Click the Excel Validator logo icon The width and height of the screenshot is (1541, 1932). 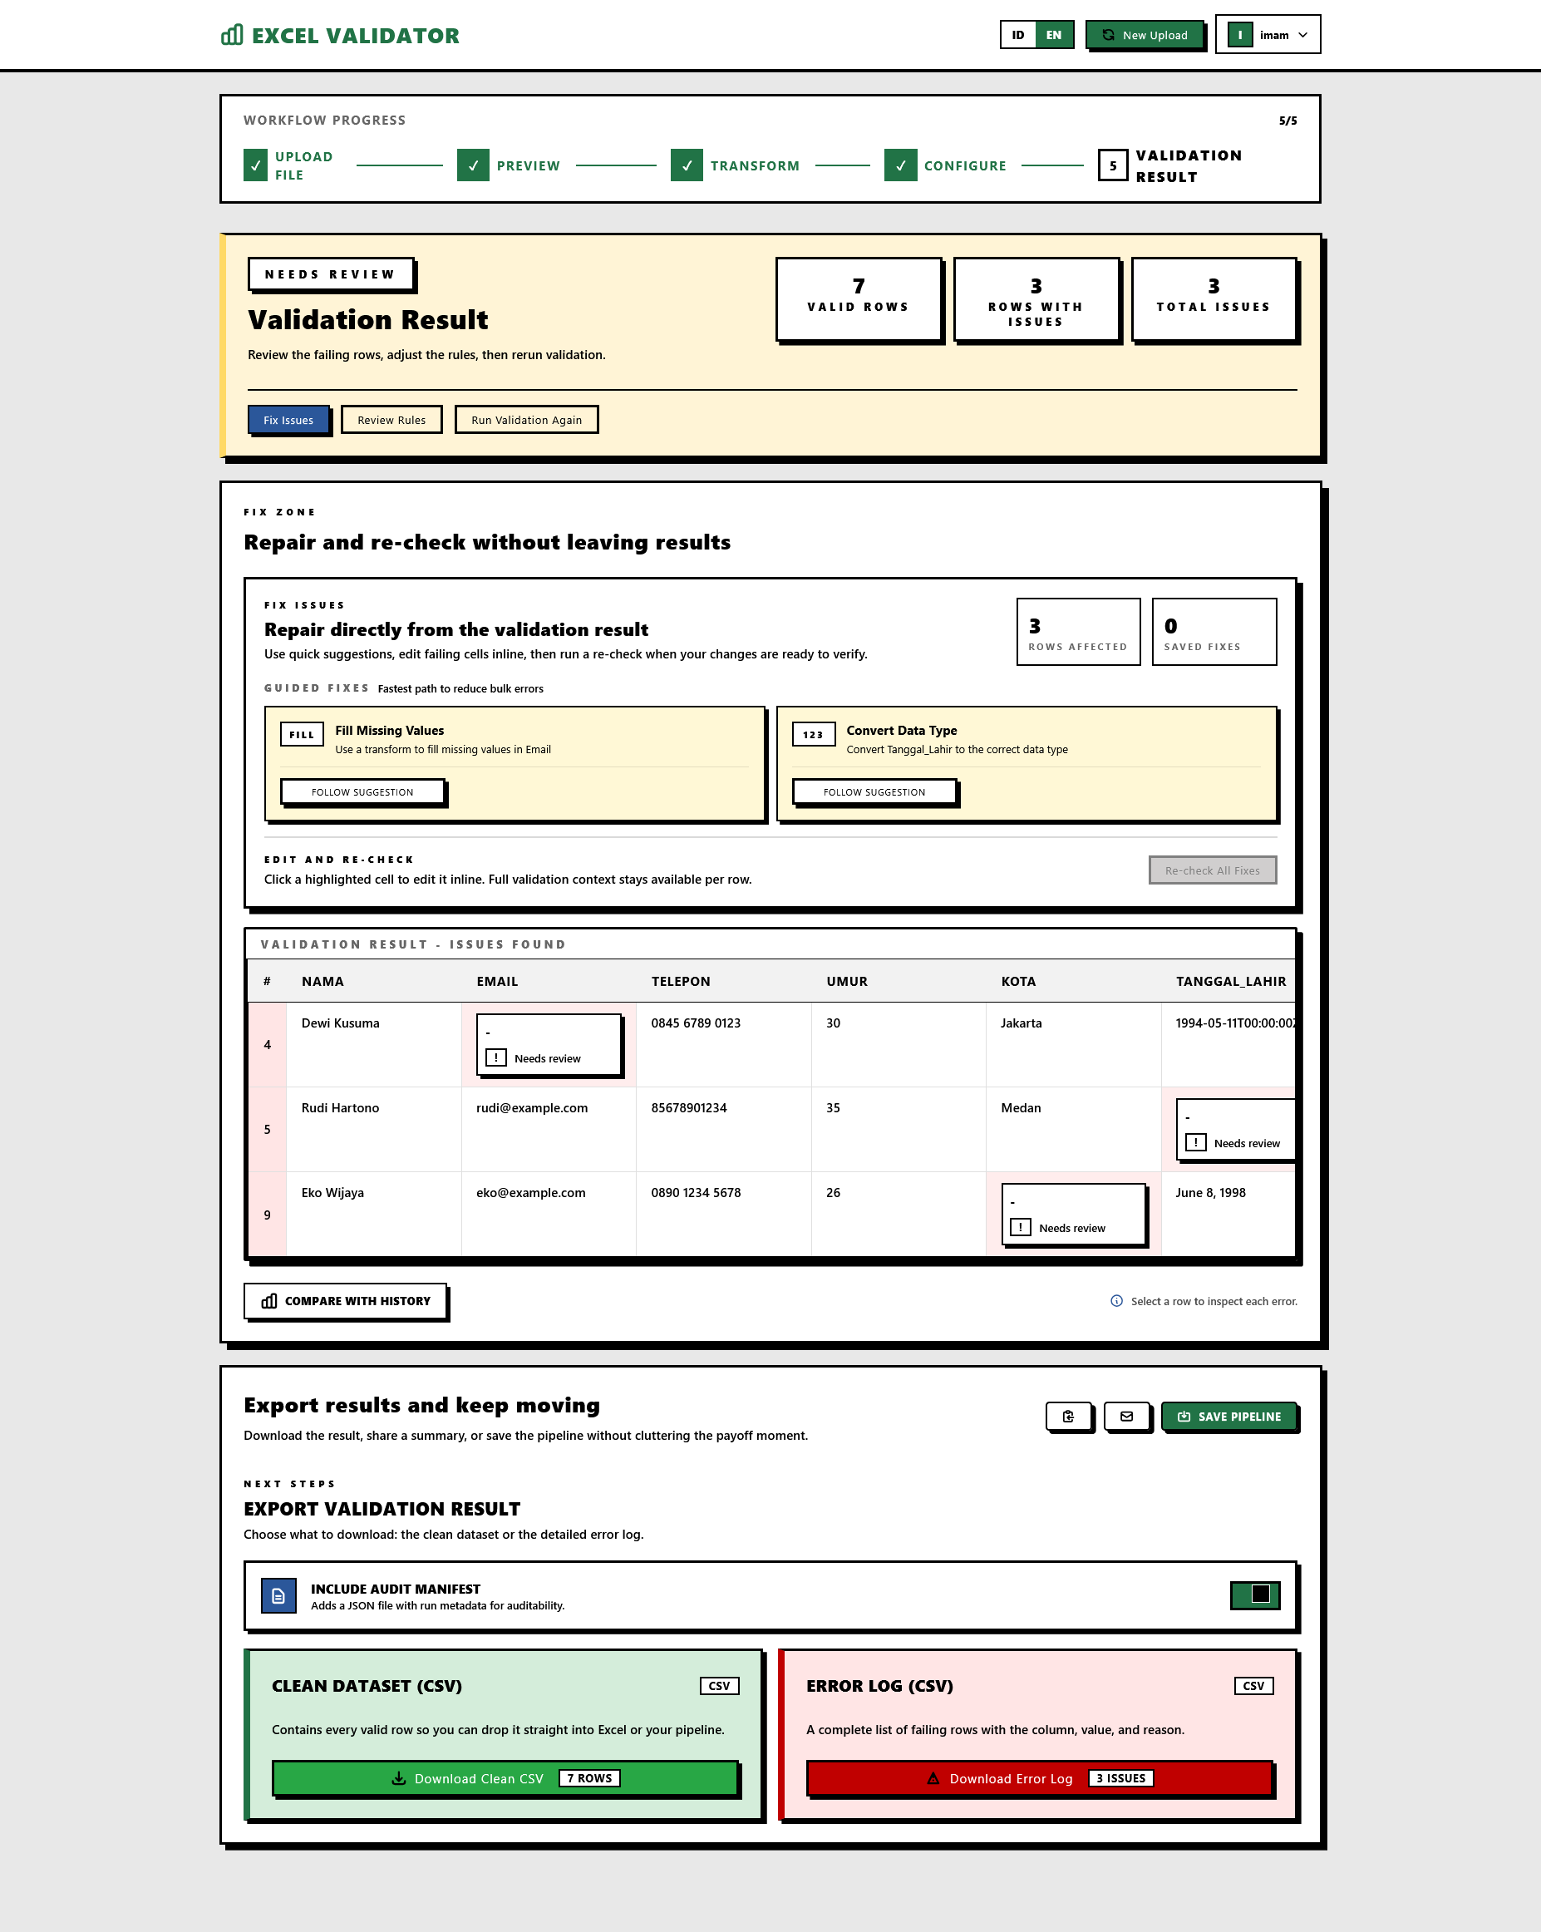pos(232,35)
